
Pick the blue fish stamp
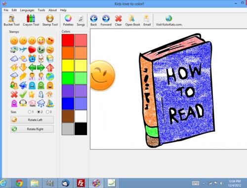point(23,85)
